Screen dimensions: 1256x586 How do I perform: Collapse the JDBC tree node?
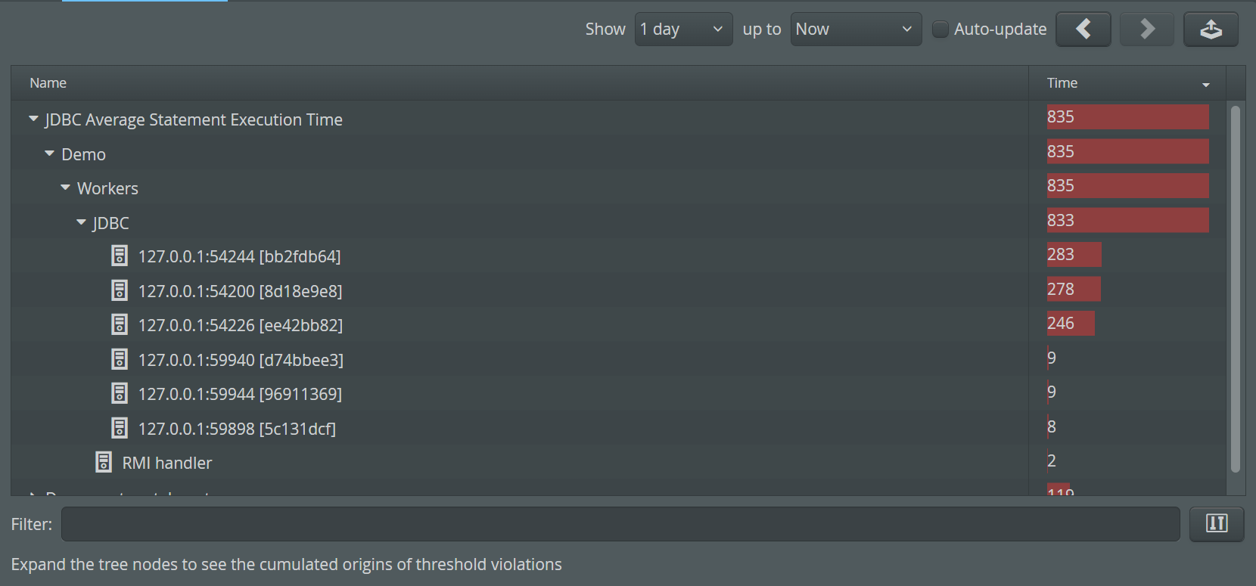tap(81, 222)
